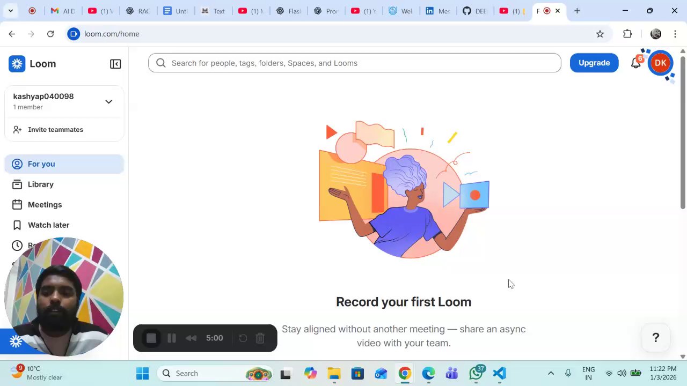Click the Meetings calendar icon
The image size is (687, 386).
pyautogui.click(x=17, y=205)
